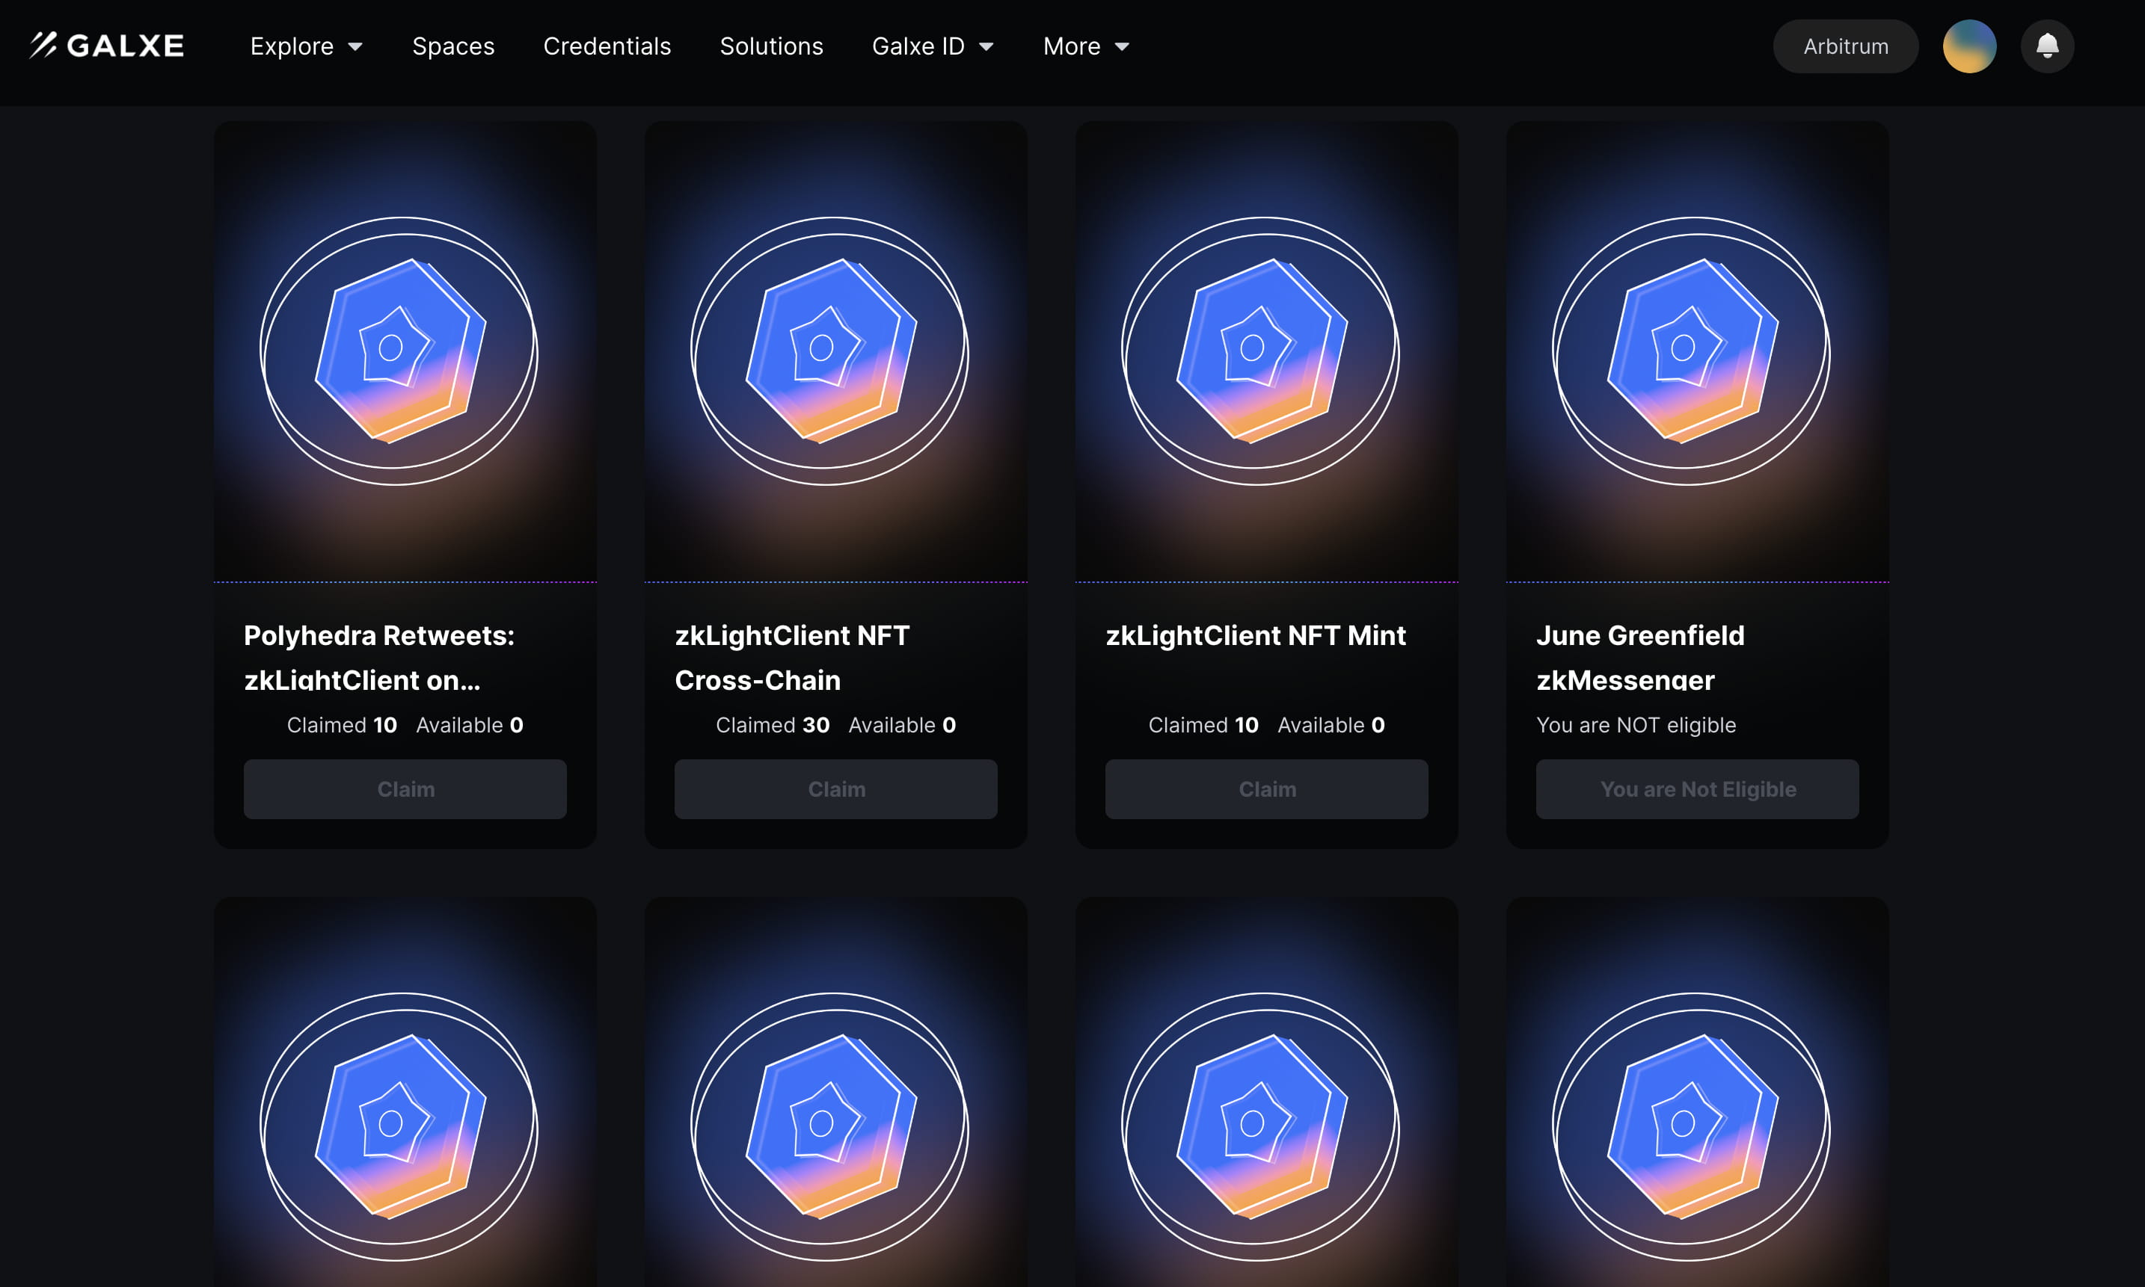Open the June Greenfield zkMessenger title link
2145x1287 pixels.
[x=1639, y=656]
